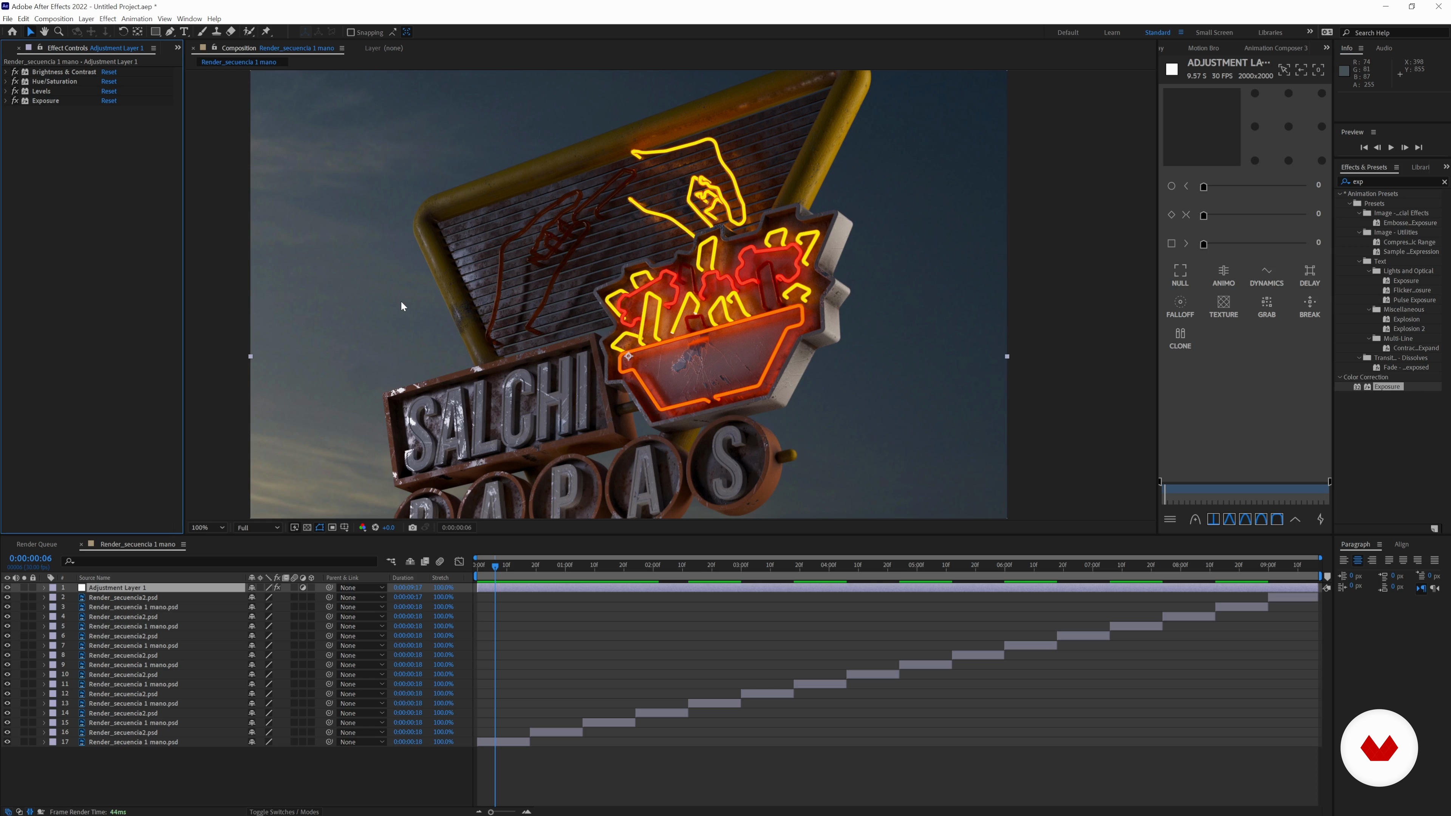
Task: Take a snapshot with camera icon
Action: tap(412, 528)
